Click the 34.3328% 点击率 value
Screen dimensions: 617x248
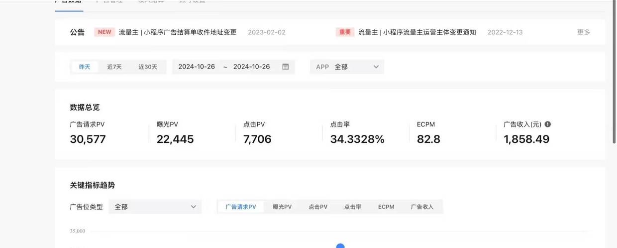coord(357,139)
